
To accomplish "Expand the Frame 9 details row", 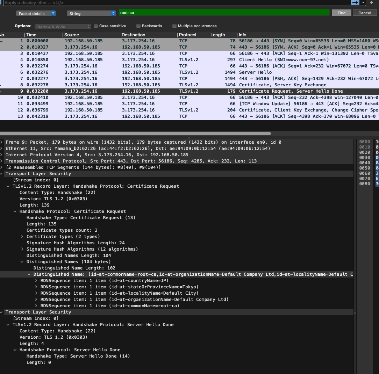I will click(x=2, y=142).
